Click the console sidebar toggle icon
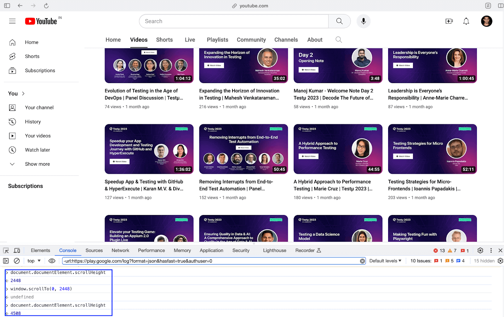This screenshot has width=504, height=317. click(5, 261)
